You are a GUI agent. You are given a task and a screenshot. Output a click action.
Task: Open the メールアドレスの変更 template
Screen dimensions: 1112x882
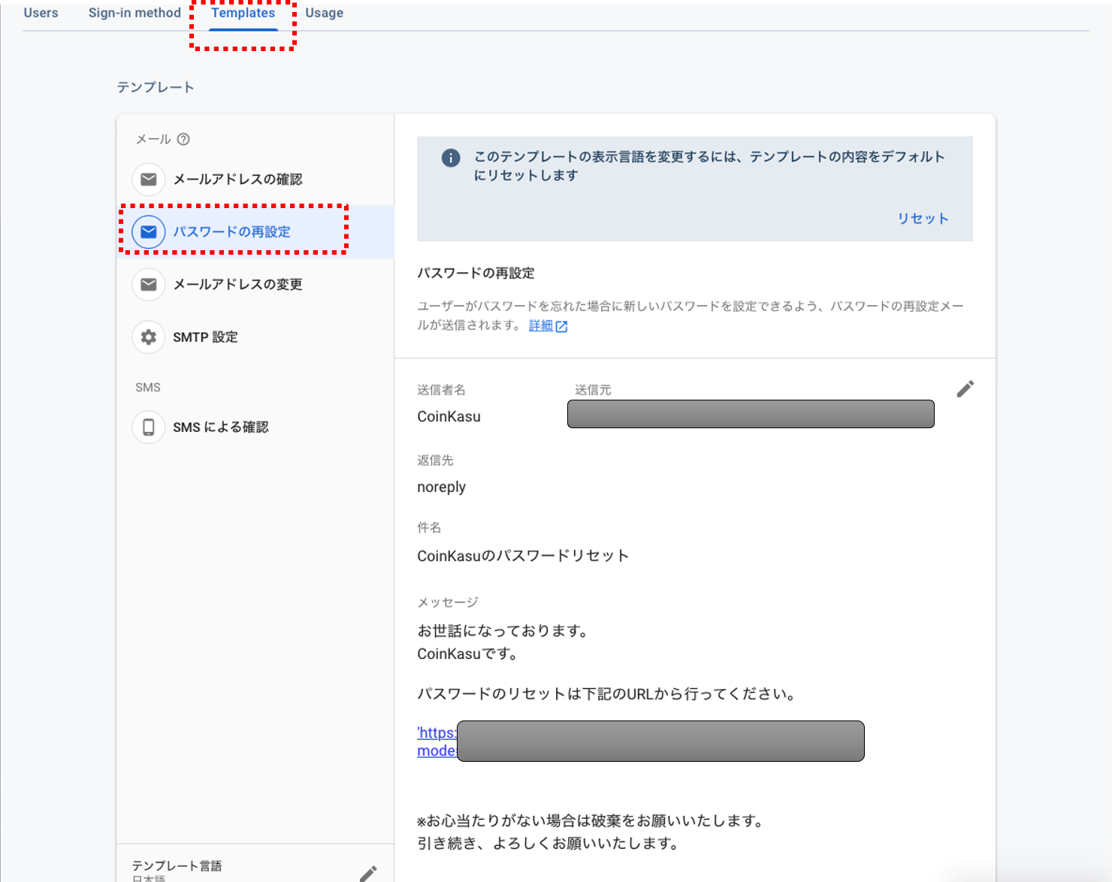click(255, 285)
